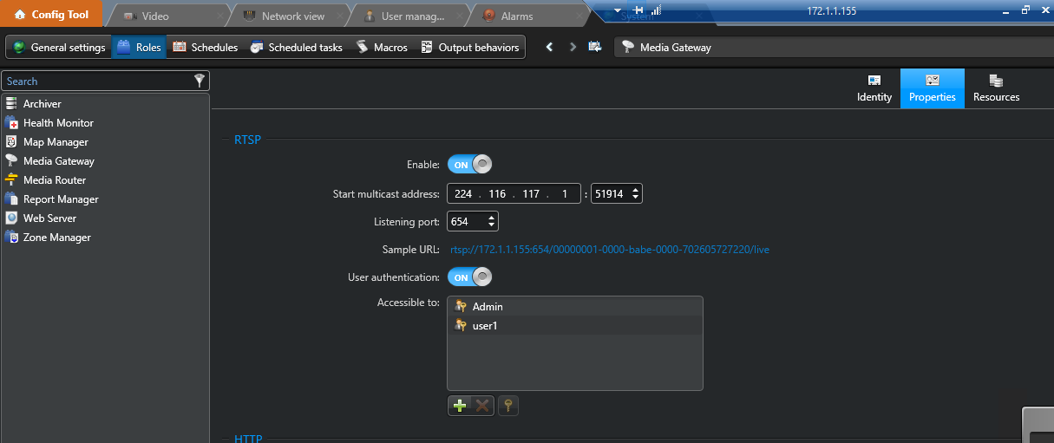
Task: Click the Media Router role icon
Action: (x=11, y=180)
